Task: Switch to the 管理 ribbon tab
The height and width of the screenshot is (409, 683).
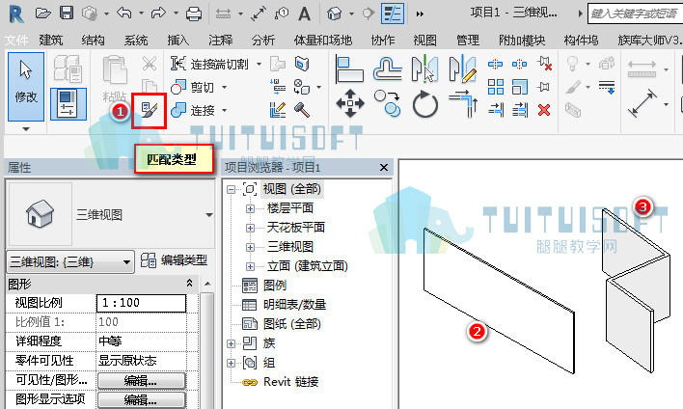Action: [x=468, y=41]
